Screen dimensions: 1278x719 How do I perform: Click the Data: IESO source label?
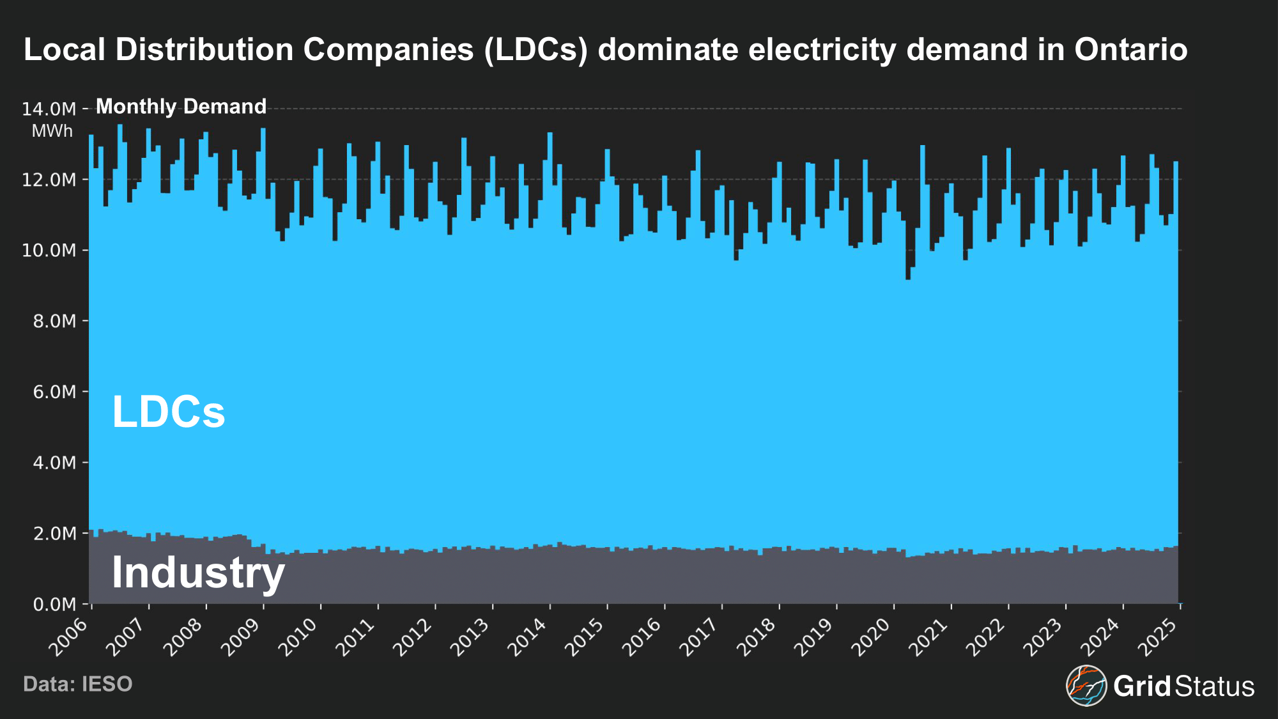click(78, 684)
